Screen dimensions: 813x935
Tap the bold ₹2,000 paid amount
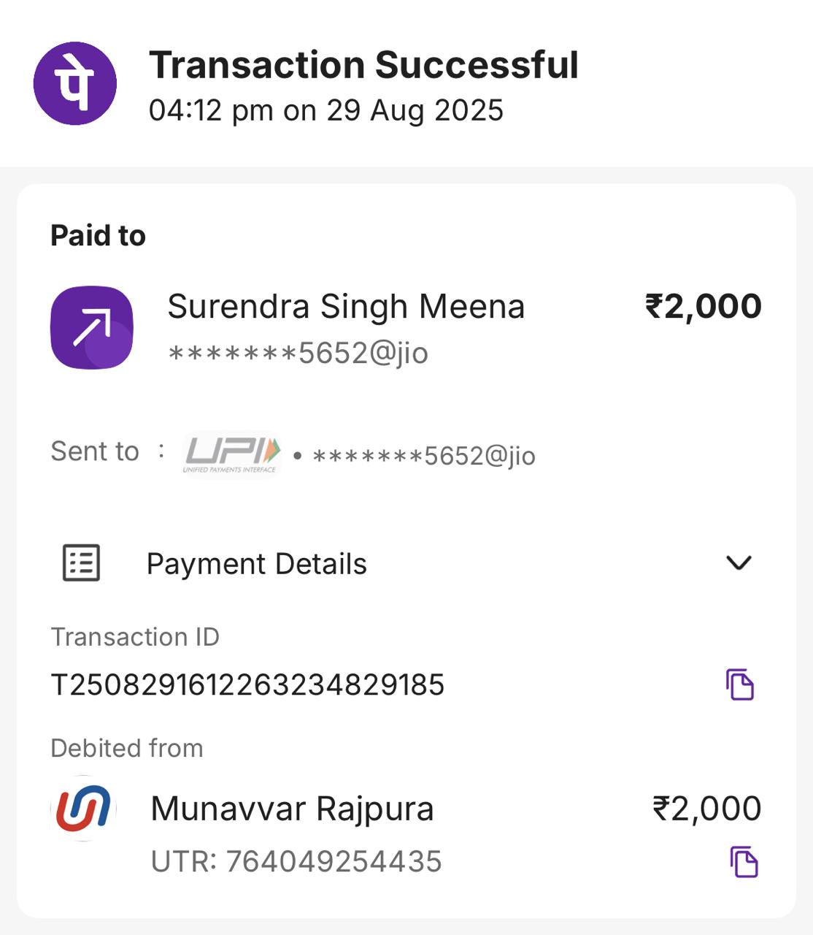click(703, 307)
